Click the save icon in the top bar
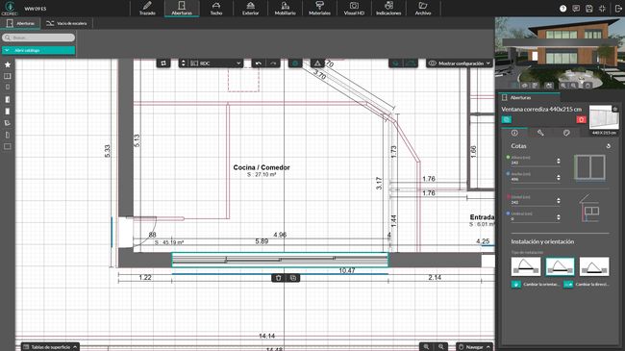Viewport: 625px width, 351px height. pyautogui.click(x=589, y=9)
